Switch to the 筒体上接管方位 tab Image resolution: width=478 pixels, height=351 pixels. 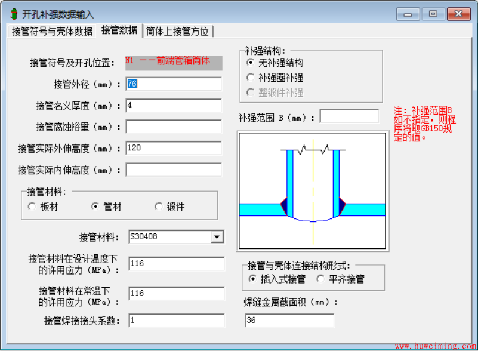click(x=179, y=32)
